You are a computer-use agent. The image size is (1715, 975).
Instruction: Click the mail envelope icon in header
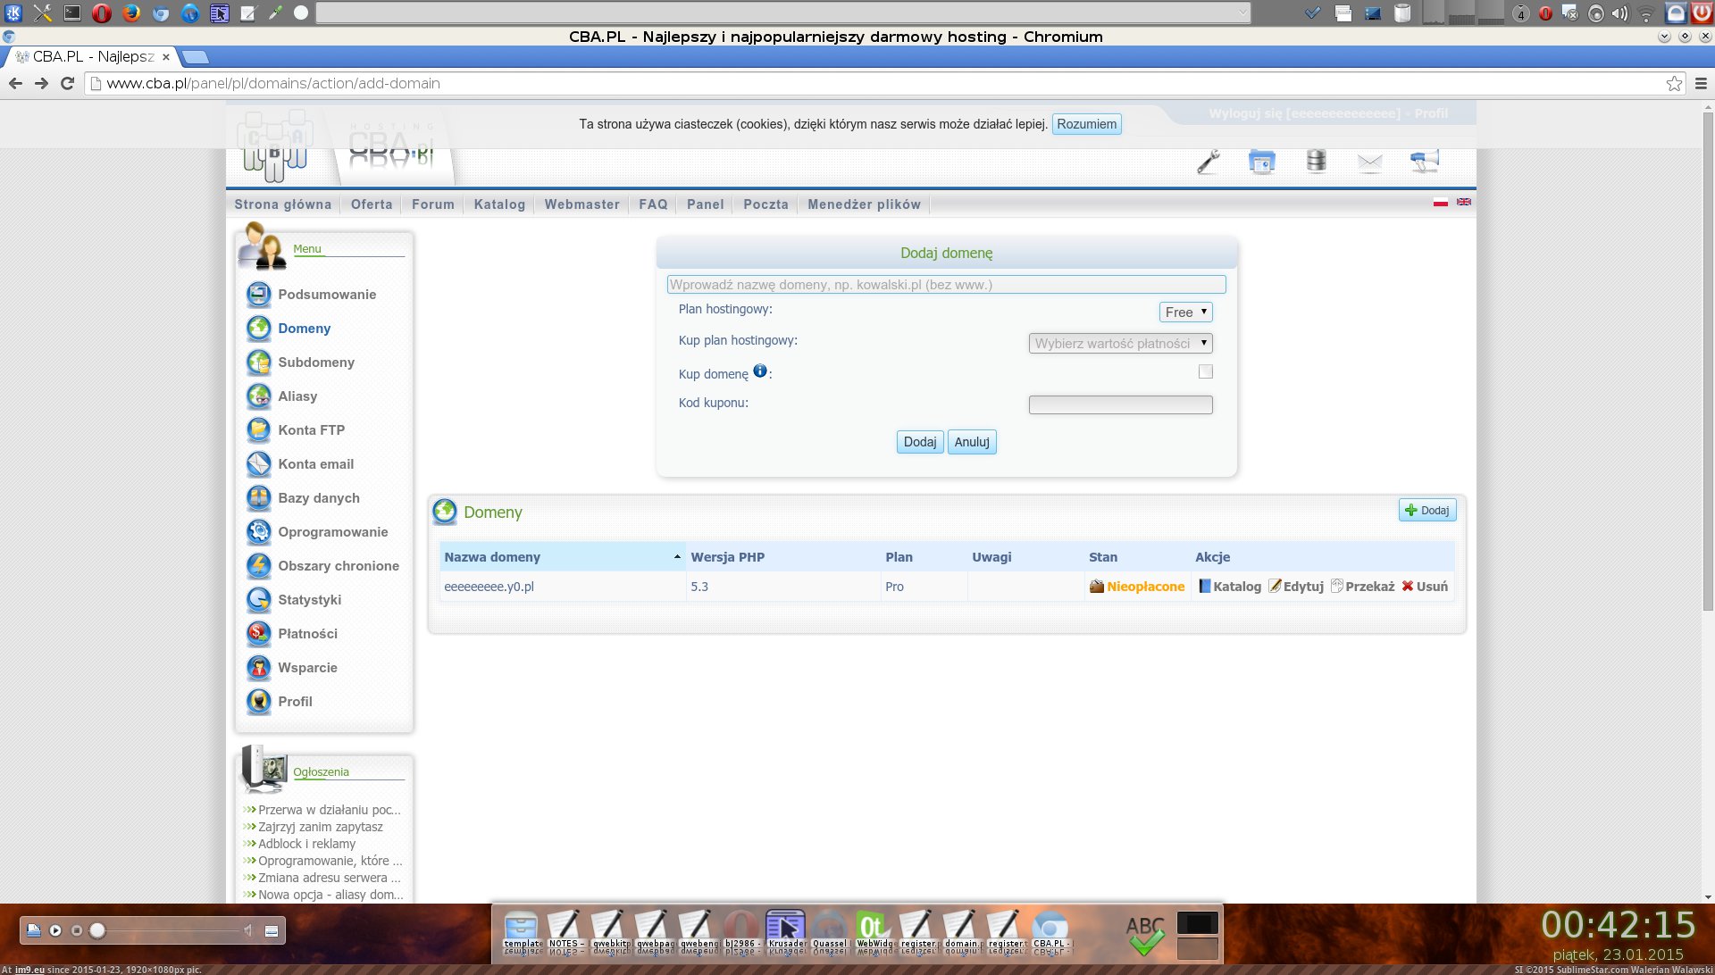pyautogui.click(x=1369, y=162)
